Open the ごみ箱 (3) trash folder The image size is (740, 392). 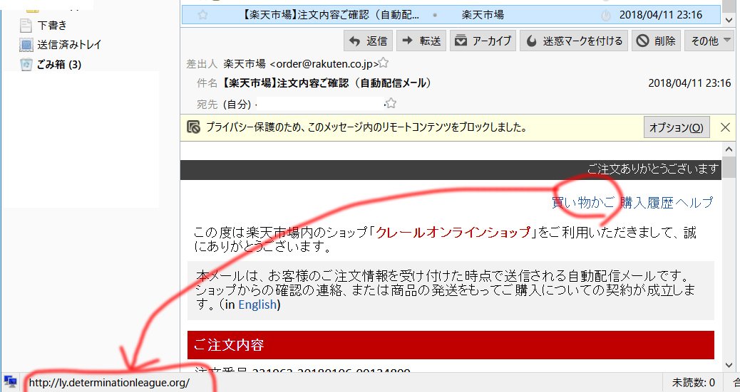[59, 65]
